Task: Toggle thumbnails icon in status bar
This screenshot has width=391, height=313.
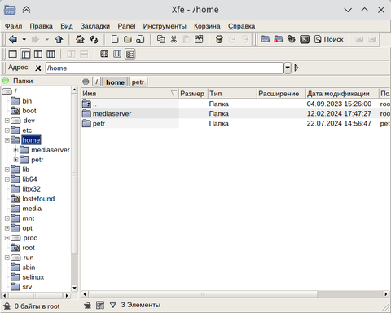Action: click(x=100, y=305)
